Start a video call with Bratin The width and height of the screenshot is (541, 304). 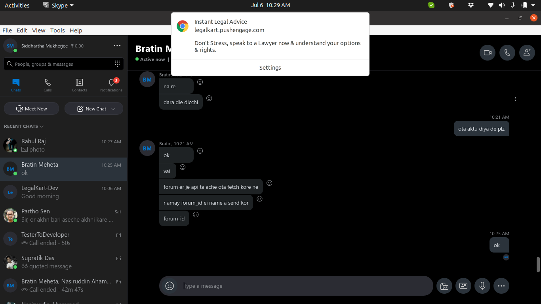pos(488,53)
